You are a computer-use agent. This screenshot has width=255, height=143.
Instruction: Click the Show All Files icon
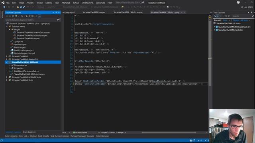33,16
